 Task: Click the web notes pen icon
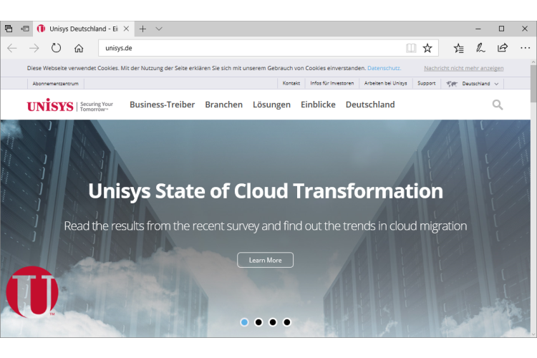click(x=480, y=48)
